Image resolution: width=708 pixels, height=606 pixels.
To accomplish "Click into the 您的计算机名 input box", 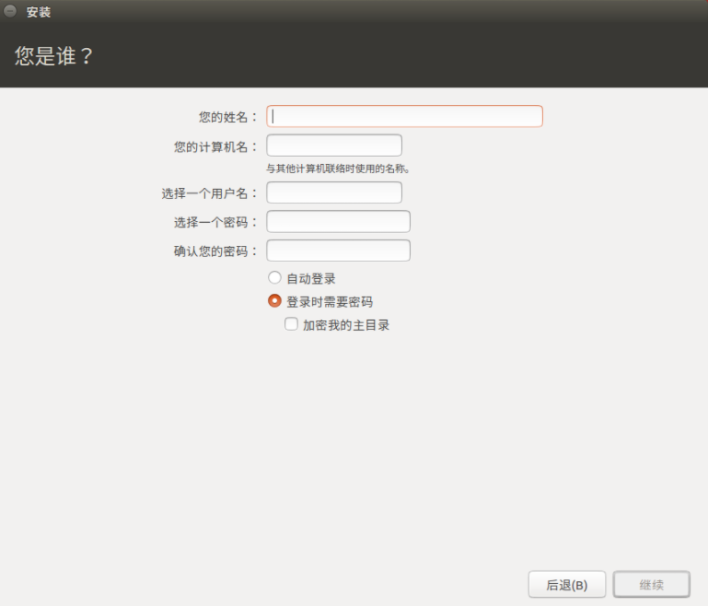I will tap(333, 146).
